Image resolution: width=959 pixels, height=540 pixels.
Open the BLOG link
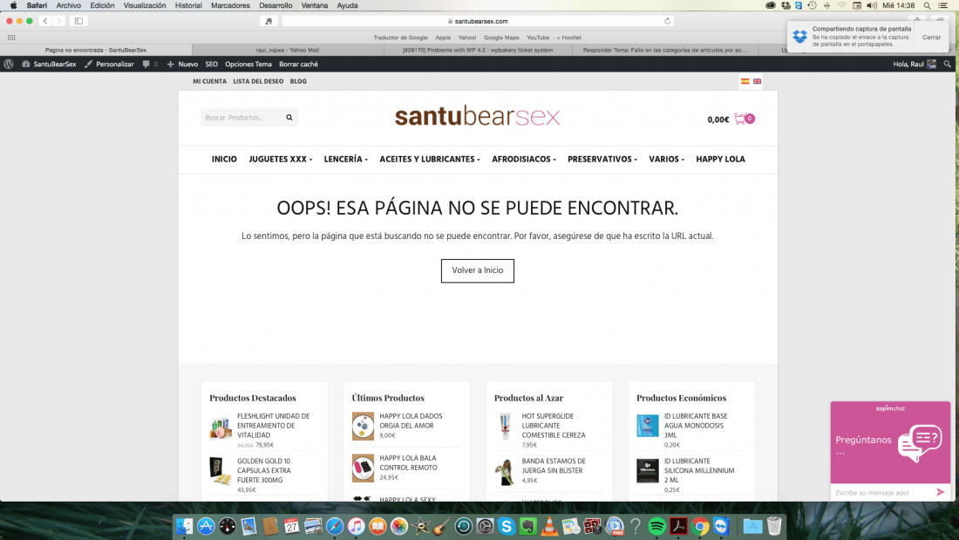pos(298,81)
